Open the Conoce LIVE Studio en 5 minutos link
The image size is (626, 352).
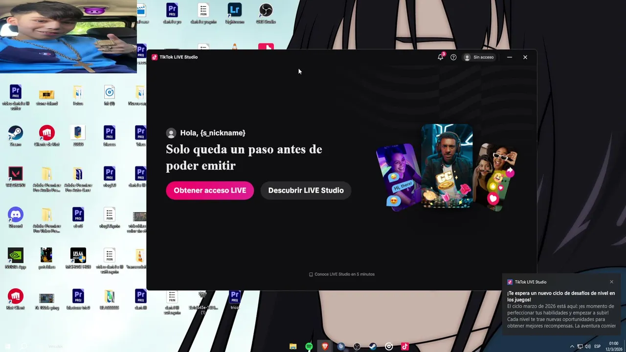[342, 274]
